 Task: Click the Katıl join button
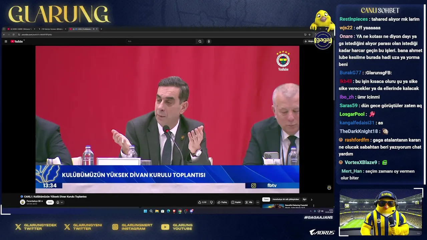50,202
